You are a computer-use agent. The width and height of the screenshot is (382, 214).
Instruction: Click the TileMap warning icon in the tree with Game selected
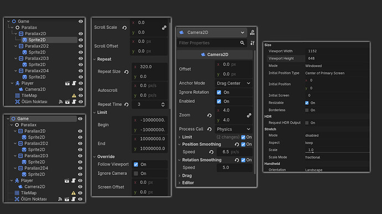tap(73, 193)
